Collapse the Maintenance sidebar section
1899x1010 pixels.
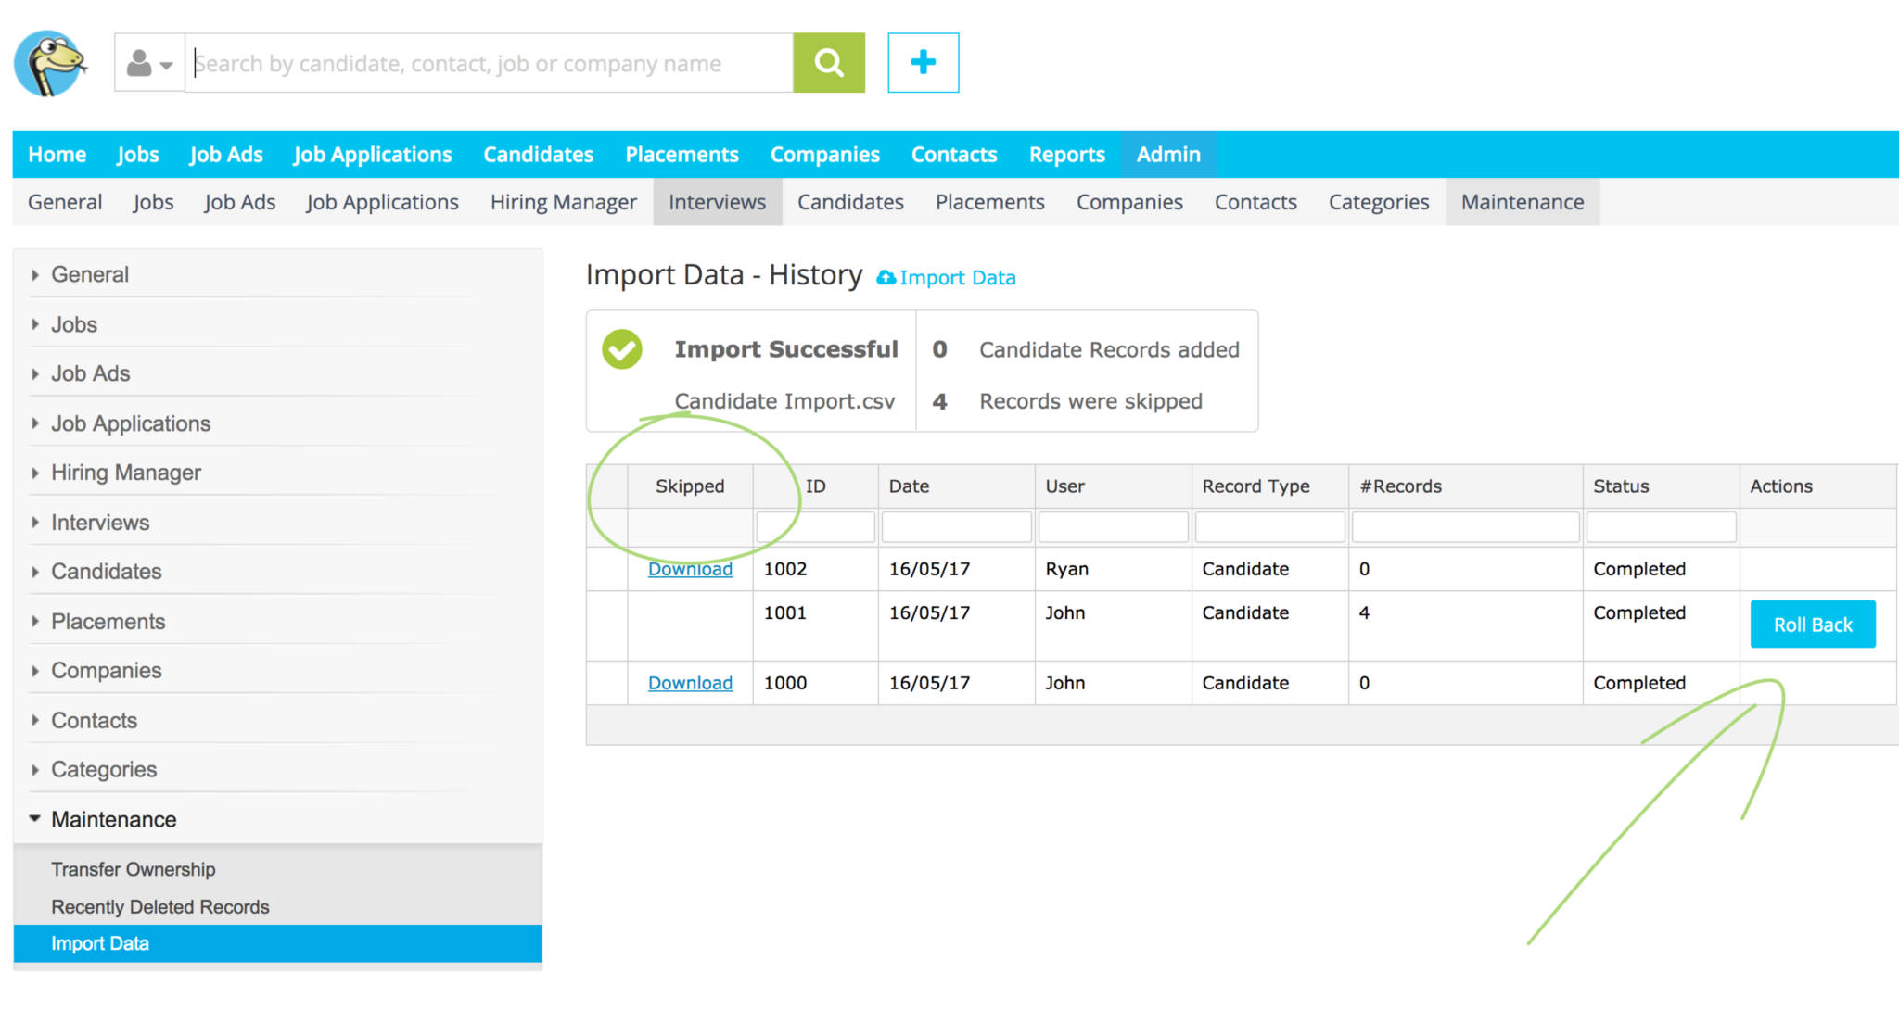[113, 819]
